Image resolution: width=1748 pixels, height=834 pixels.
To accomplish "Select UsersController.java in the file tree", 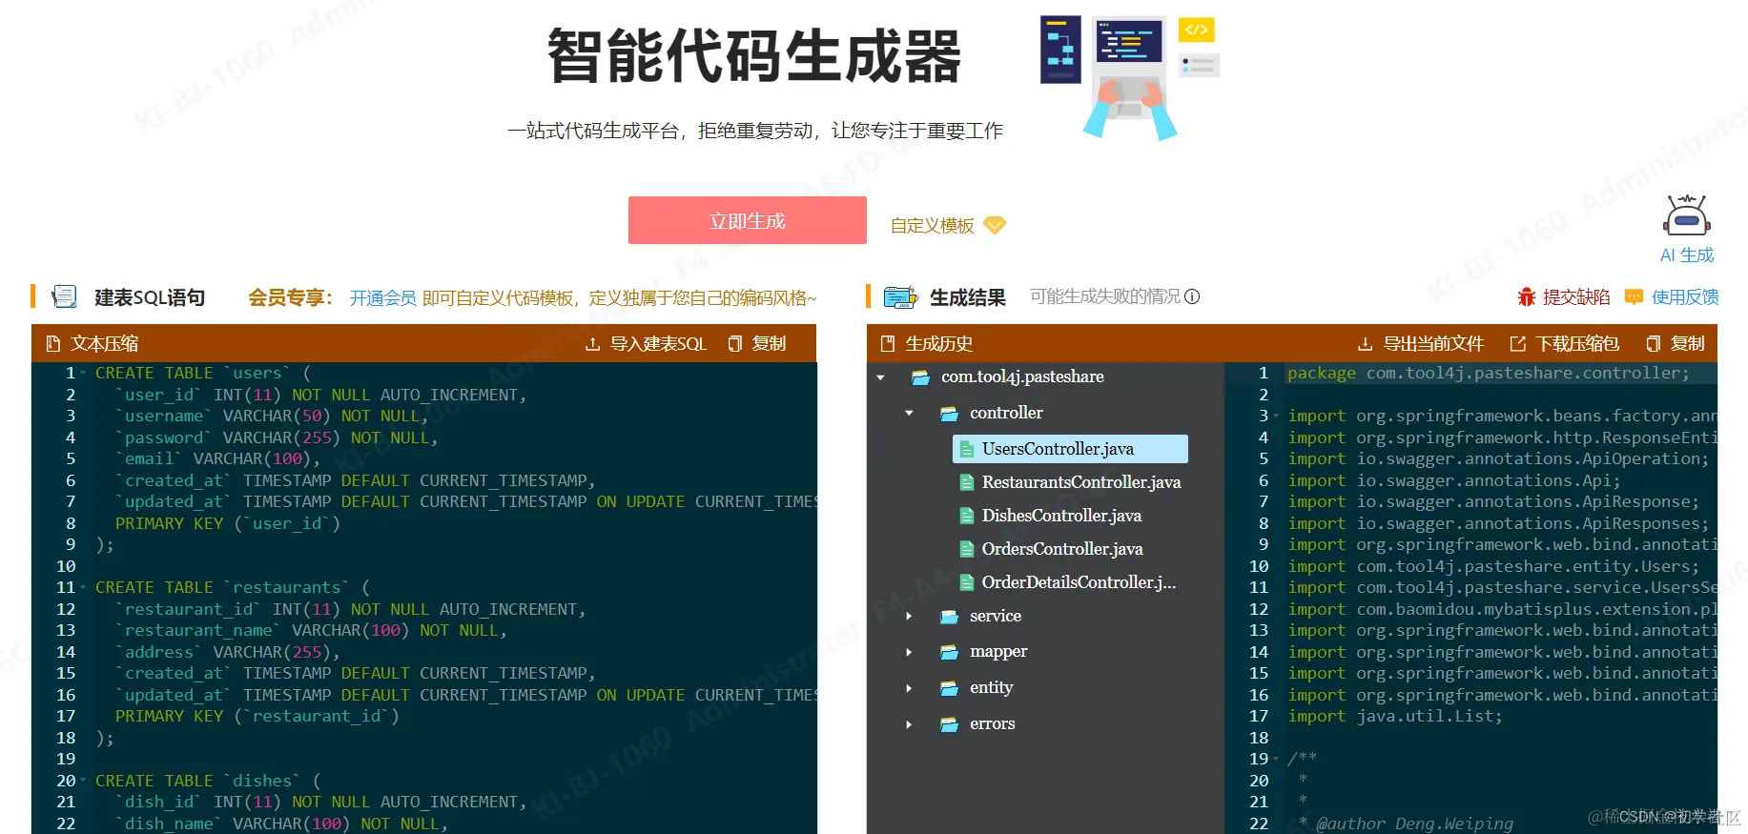I will (1070, 449).
